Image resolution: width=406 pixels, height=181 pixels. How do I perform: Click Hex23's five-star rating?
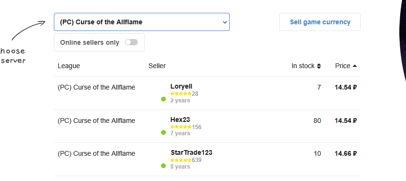click(x=181, y=127)
